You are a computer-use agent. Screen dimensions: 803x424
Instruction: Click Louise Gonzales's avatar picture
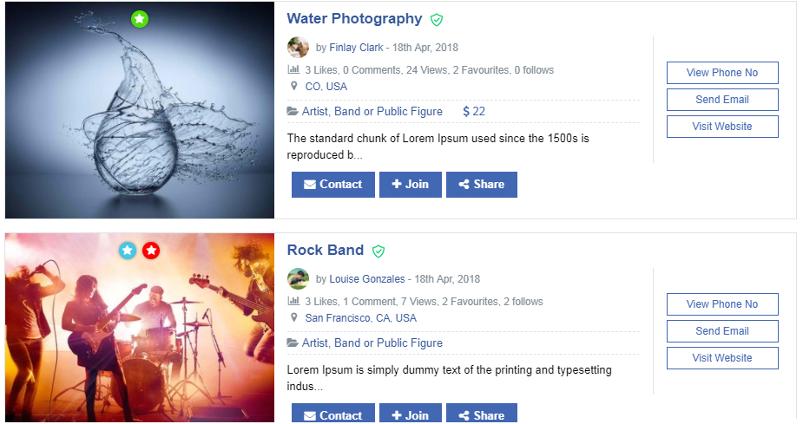(x=298, y=279)
